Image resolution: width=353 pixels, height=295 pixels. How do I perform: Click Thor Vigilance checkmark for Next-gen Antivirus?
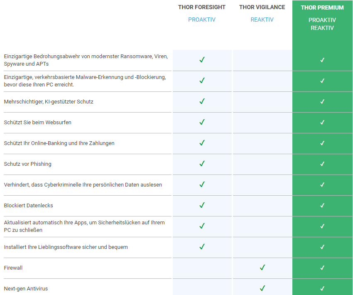coord(262,288)
